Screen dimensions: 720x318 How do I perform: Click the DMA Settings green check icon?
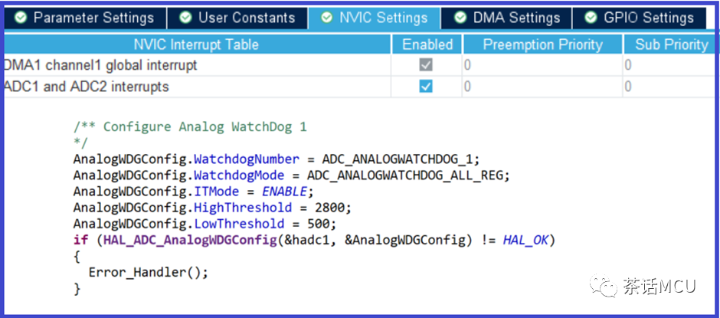460,17
